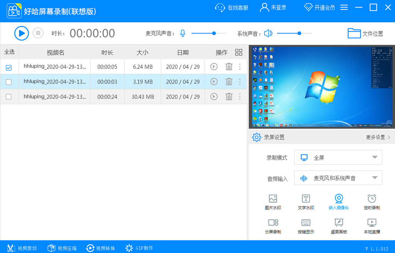Open the hamburger menu at top right
The image size is (395, 253).
point(344,7)
